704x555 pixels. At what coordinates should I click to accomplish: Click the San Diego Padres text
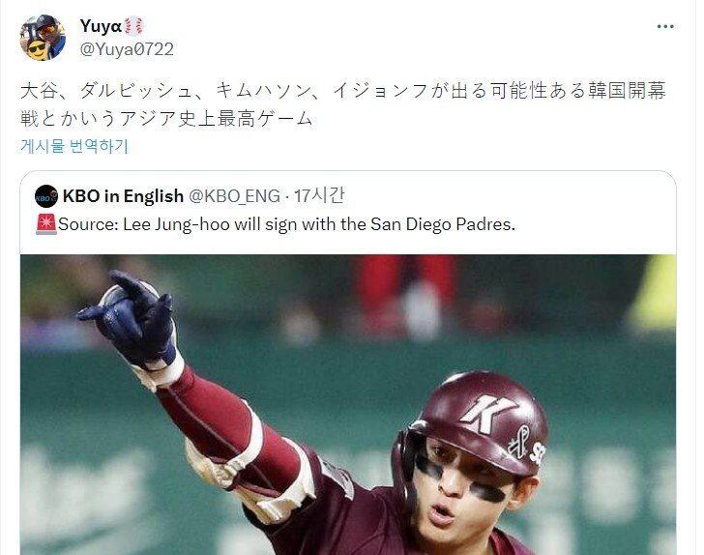tap(442, 224)
